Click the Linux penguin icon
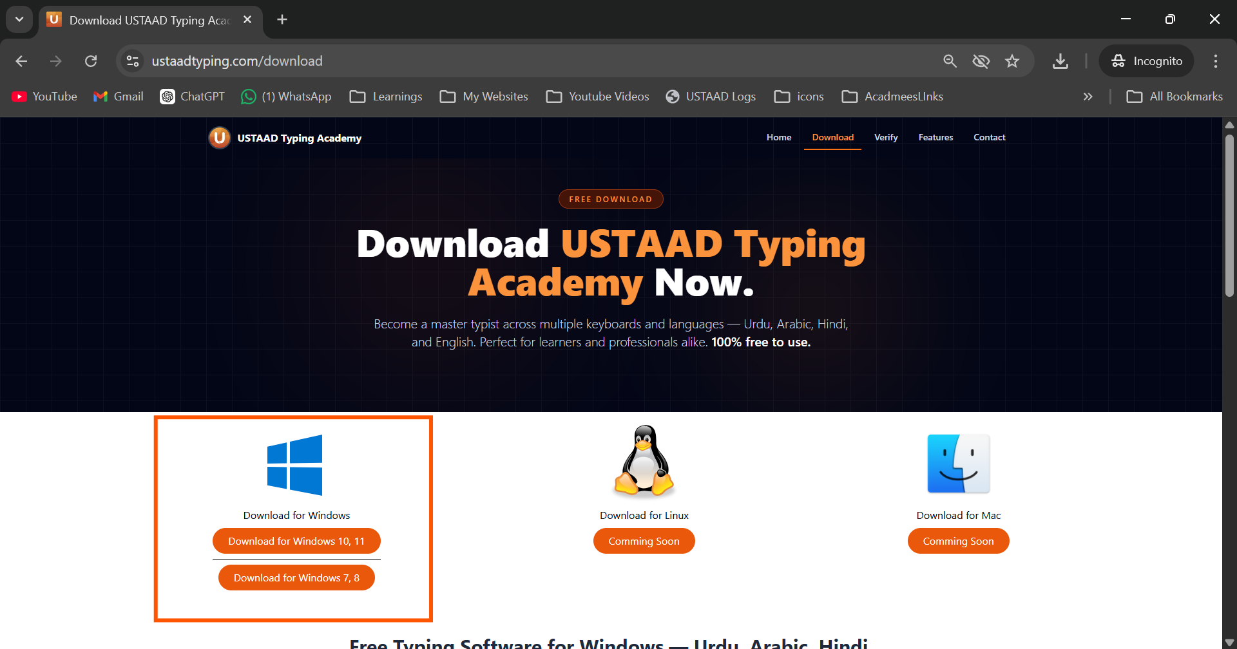This screenshot has width=1237, height=649. [x=644, y=462]
